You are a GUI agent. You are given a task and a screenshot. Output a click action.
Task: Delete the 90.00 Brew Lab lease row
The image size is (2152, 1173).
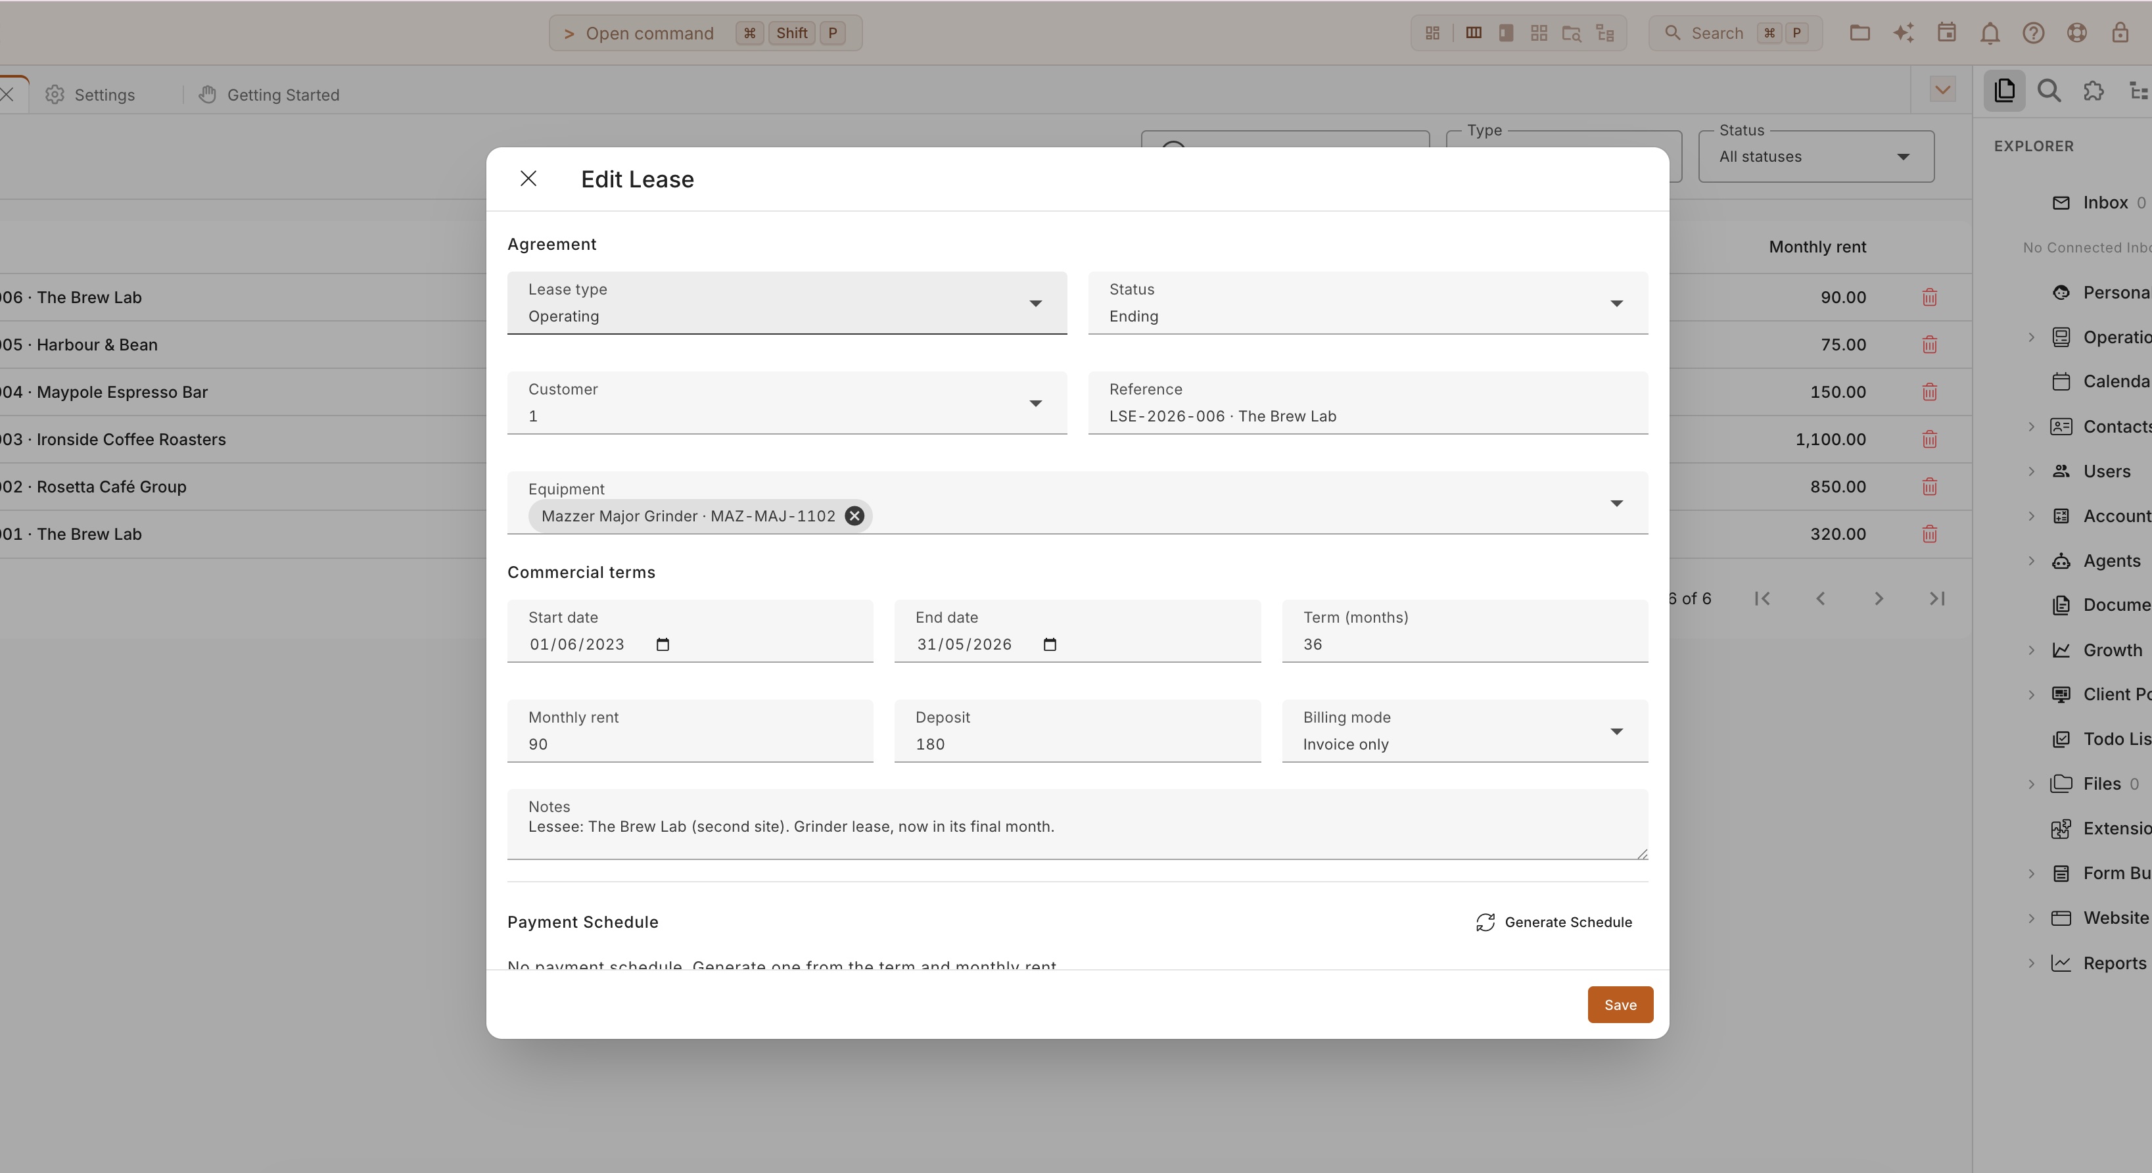coord(1929,297)
